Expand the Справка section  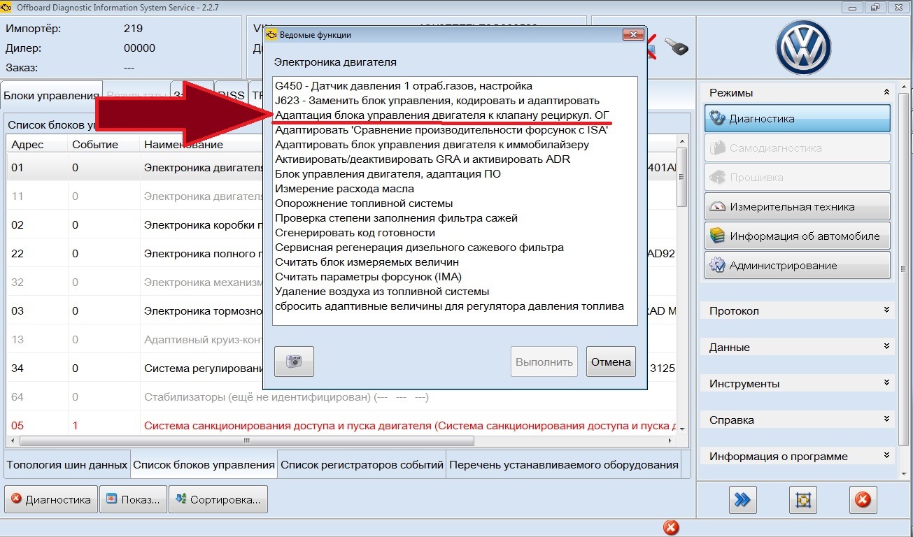coord(886,419)
